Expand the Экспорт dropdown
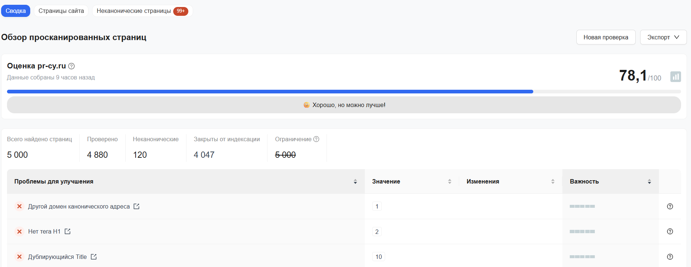This screenshot has width=691, height=267. [x=663, y=37]
